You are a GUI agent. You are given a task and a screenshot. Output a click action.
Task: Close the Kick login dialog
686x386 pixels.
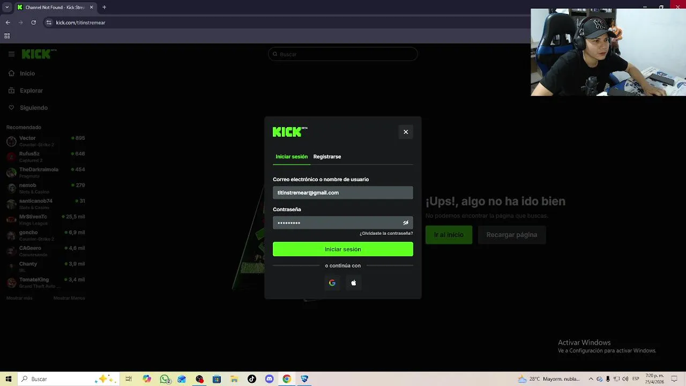[x=406, y=132]
